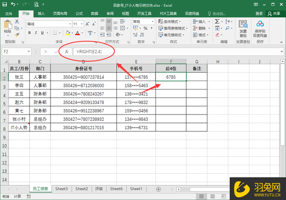
Task: Decrease font size with the small A
Action: (94, 24)
